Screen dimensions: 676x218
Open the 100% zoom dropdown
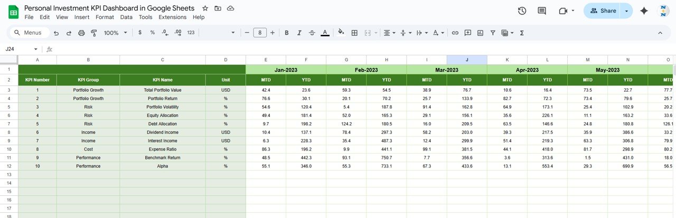[x=116, y=33]
